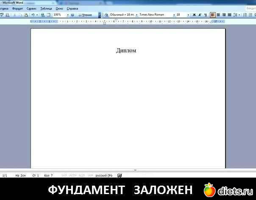The image size is (256, 200).
Task: Expand the Times New Roman font list
Action: click(x=174, y=15)
